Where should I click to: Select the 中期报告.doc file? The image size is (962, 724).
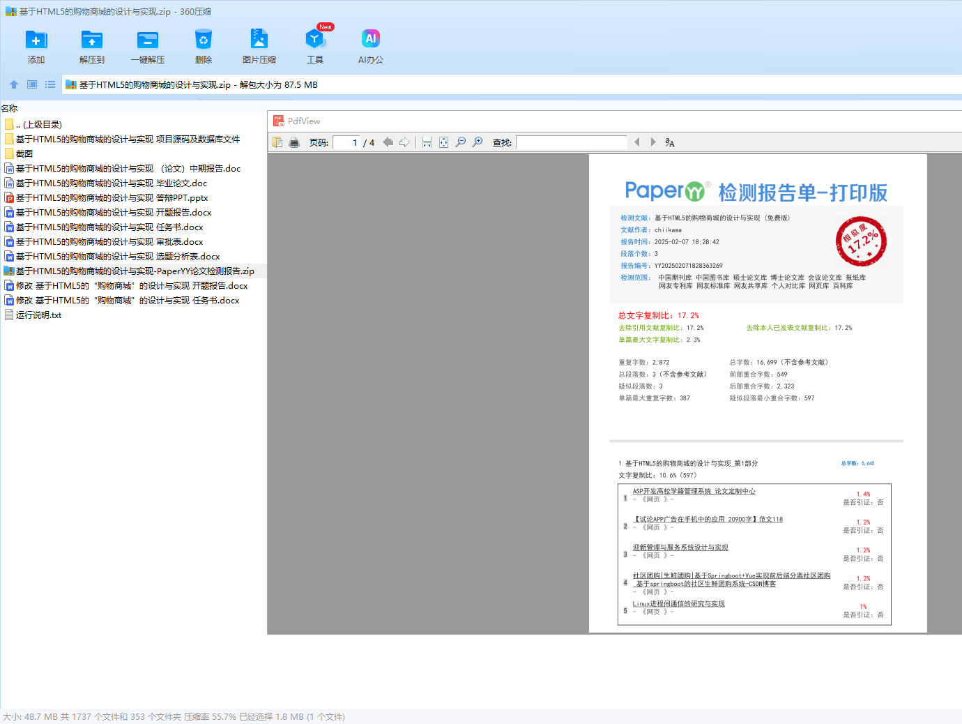tap(123, 168)
